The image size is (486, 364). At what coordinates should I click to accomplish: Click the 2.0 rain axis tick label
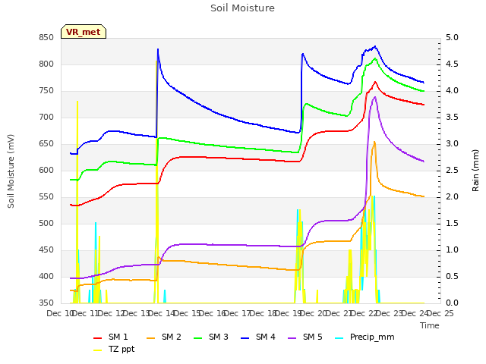pos(452,197)
